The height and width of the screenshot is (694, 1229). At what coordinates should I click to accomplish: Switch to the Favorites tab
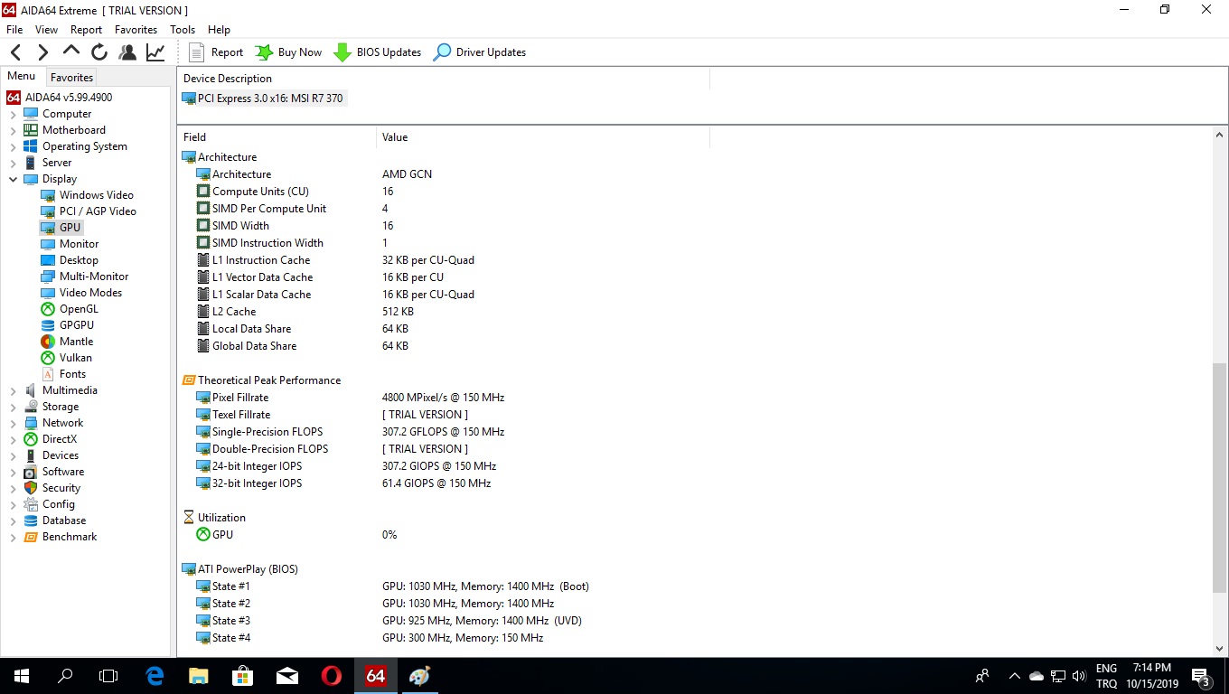pyautogui.click(x=71, y=78)
